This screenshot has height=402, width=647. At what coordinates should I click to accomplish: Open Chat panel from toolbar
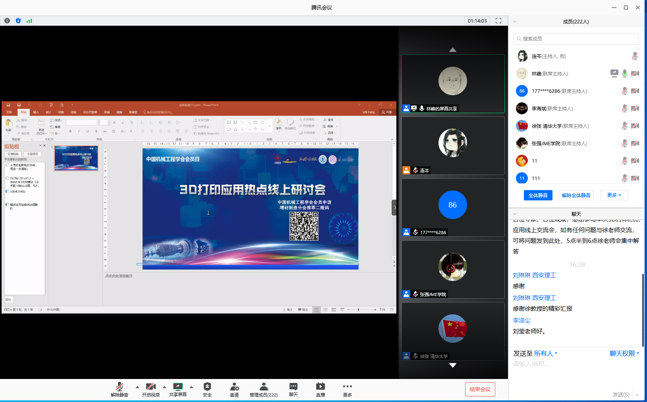pos(294,389)
